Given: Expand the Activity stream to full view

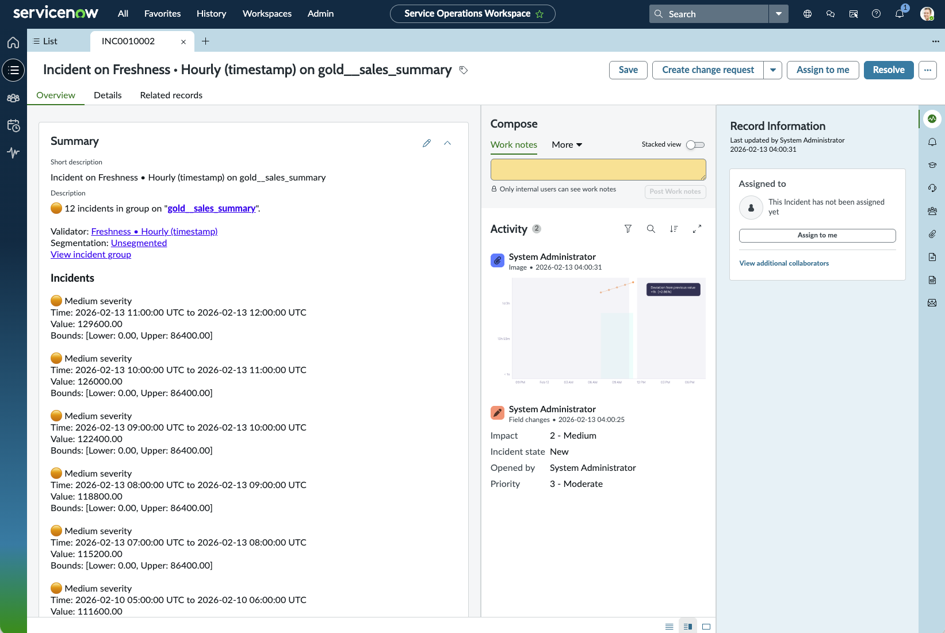Looking at the screenshot, I should tap(697, 229).
